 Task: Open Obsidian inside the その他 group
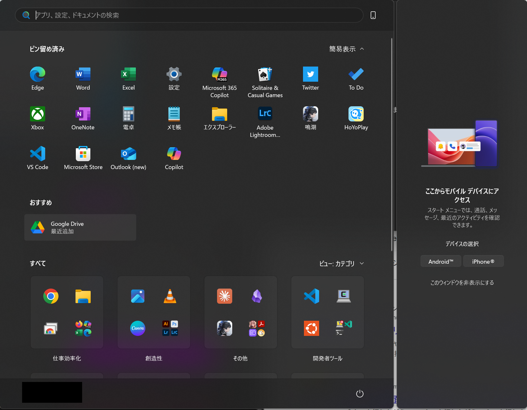tap(257, 296)
